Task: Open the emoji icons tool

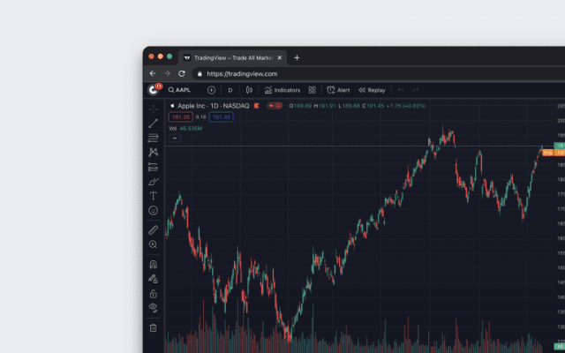Action: (153, 210)
